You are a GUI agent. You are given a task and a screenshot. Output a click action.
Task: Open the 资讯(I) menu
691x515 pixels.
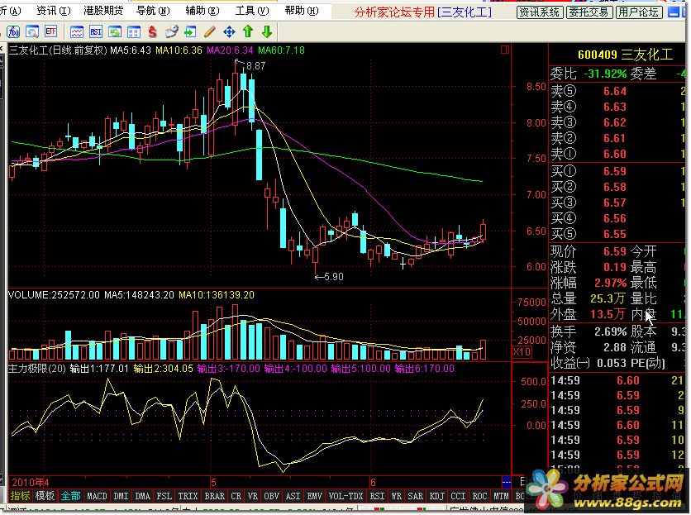click(54, 11)
